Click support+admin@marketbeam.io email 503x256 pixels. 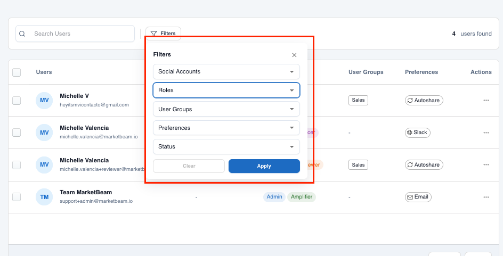[96, 201]
